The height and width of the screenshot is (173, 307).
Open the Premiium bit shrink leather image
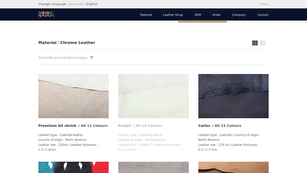coord(73,96)
